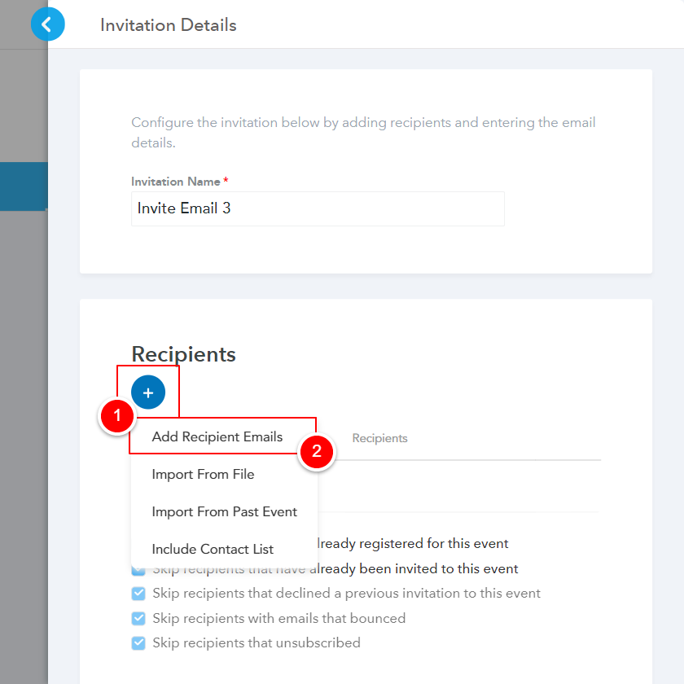Toggle skip recipients with emails that bounced
Viewport: 684px width, 684px height.
click(138, 618)
